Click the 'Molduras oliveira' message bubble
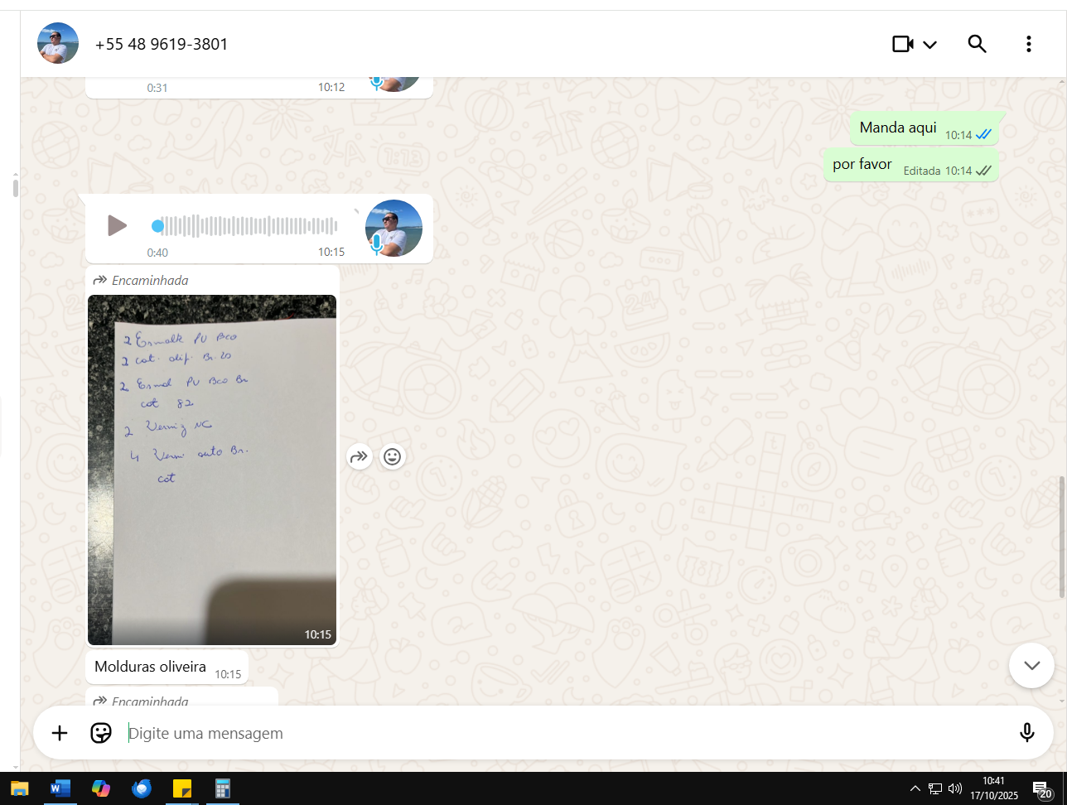 [151, 667]
